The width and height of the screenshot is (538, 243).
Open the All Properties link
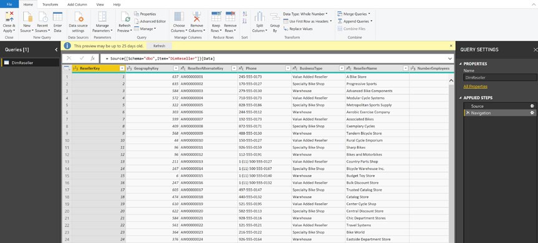pyautogui.click(x=475, y=87)
